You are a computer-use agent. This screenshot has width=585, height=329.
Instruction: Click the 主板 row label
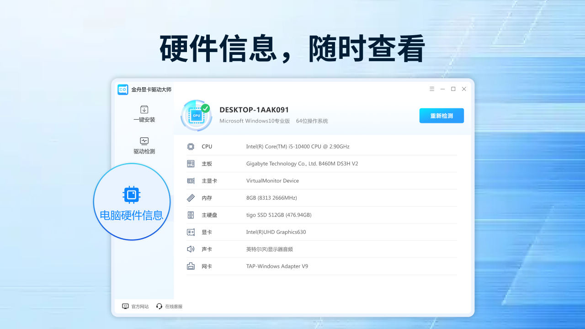[207, 164]
